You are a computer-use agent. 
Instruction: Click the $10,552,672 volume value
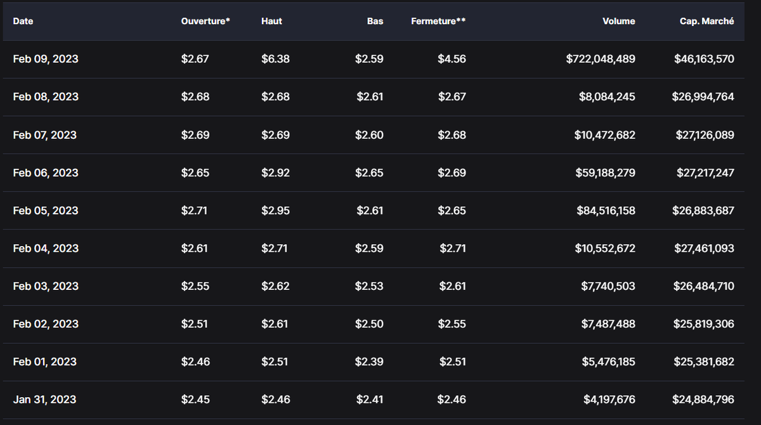[x=605, y=248]
